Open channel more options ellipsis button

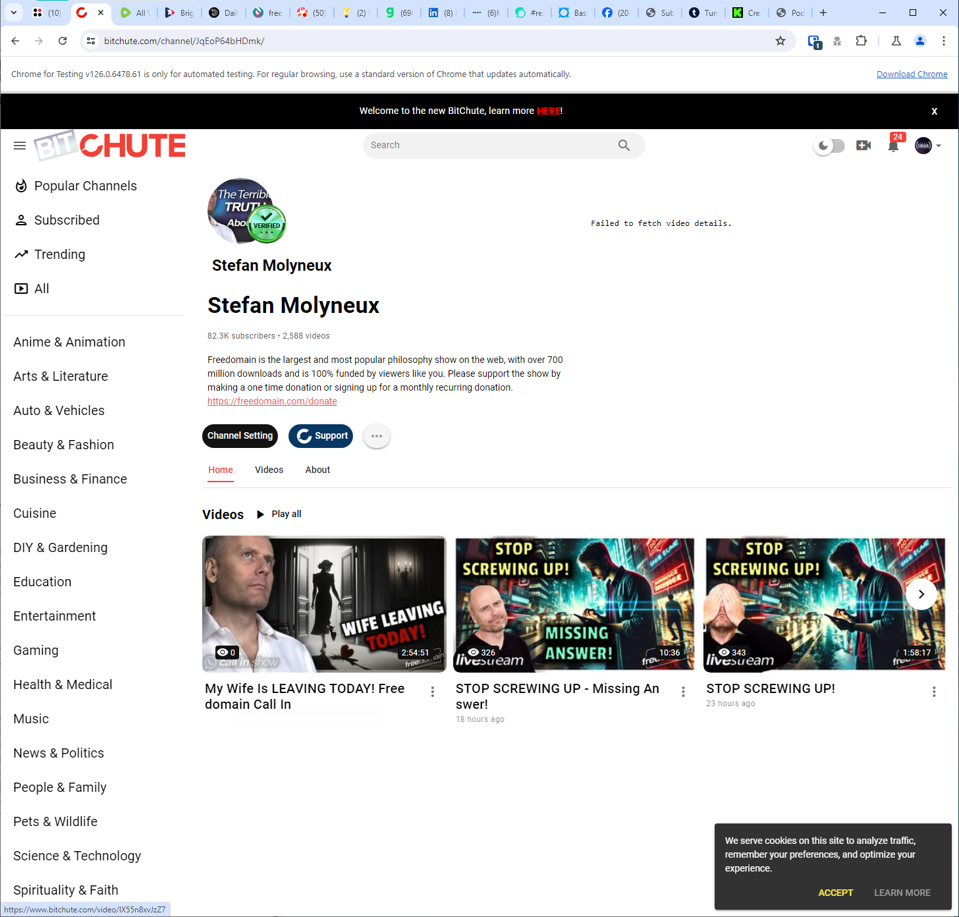pyautogui.click(x=377, y=436)
